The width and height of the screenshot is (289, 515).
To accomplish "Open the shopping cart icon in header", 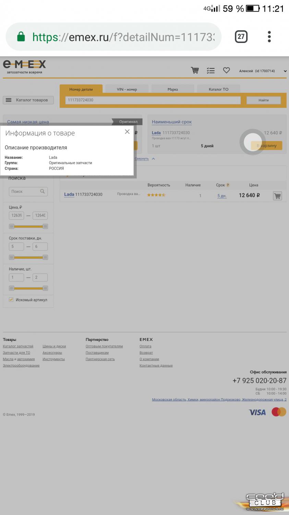I will click(x=195, y=70).
